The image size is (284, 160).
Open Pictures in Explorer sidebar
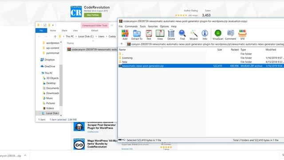[x=49, y=103]
